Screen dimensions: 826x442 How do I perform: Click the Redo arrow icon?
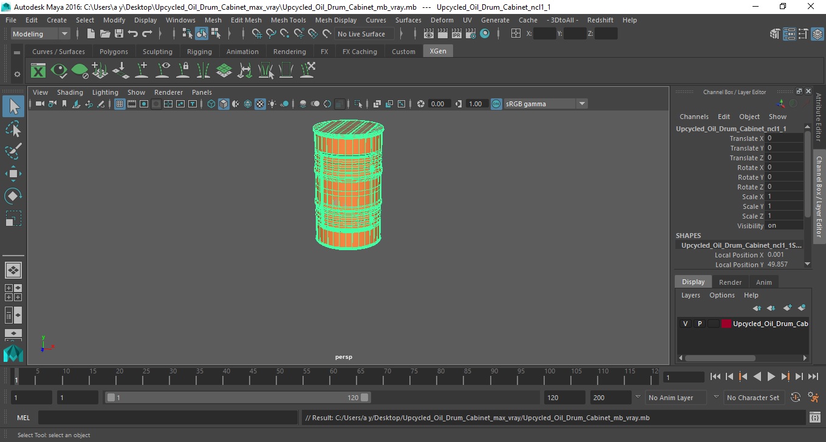pyautogui.click(x=147, y=34)
